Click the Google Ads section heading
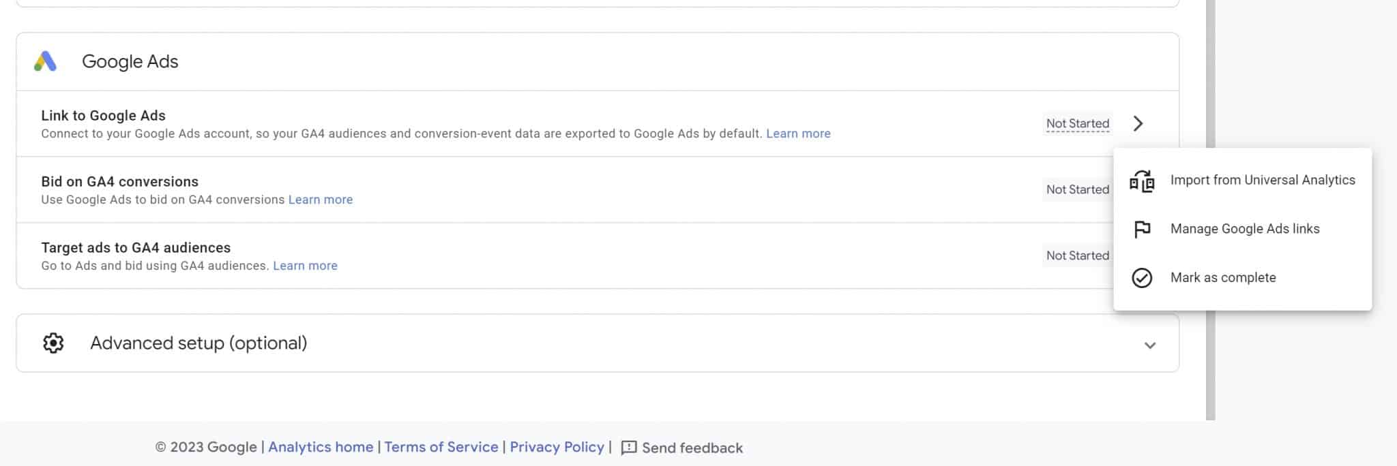1397x466 pixels. [x=130, y=61]
